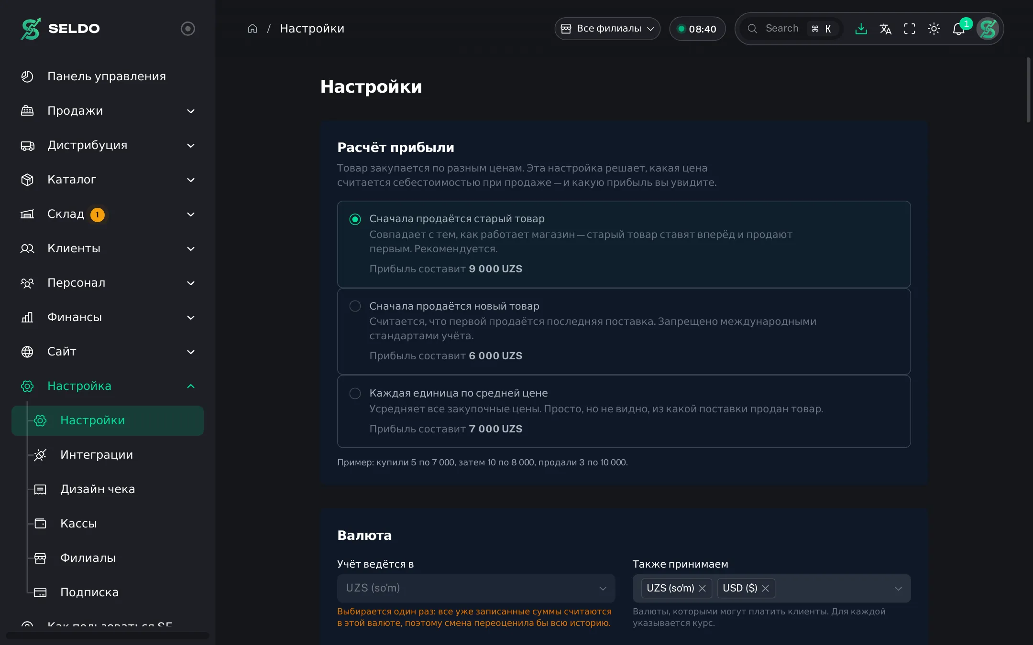Toggle fullscreen mode icon
This screenshot has height=645, width=1033.
point(910,29)
